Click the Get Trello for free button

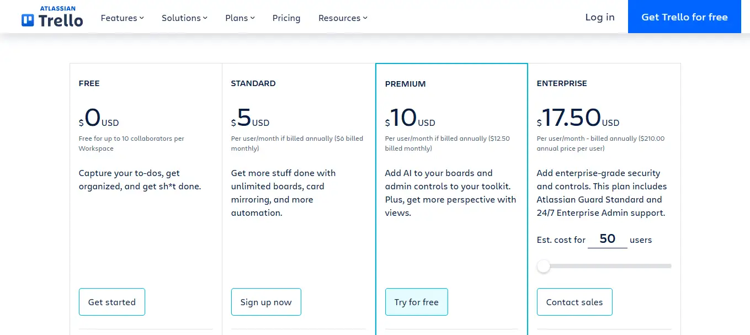point(684,17)
